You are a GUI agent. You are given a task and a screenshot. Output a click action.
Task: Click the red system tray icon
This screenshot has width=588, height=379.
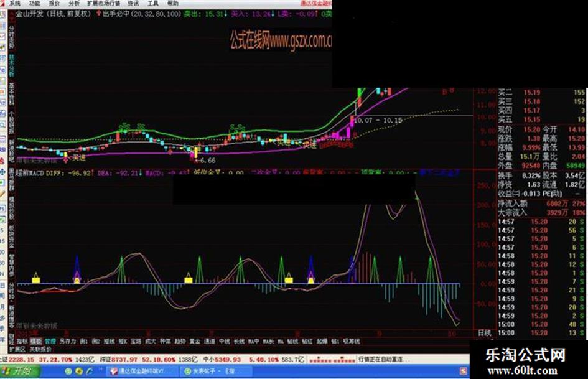(x=463, y=372)
